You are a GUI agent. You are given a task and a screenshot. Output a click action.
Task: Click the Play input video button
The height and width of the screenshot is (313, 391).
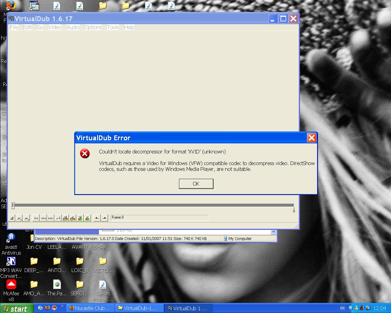coord(19,218)
